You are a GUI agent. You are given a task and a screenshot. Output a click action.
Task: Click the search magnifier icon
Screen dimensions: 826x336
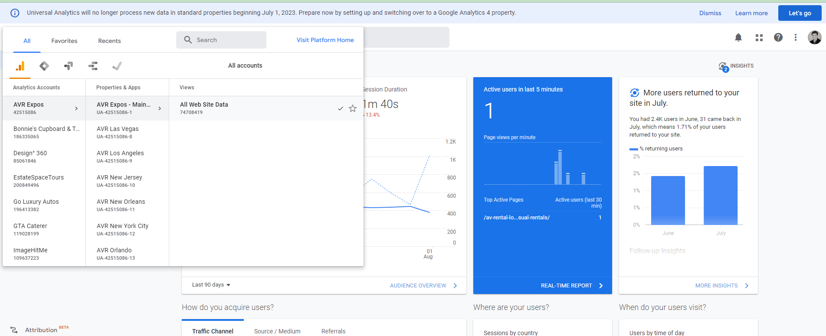188,40
